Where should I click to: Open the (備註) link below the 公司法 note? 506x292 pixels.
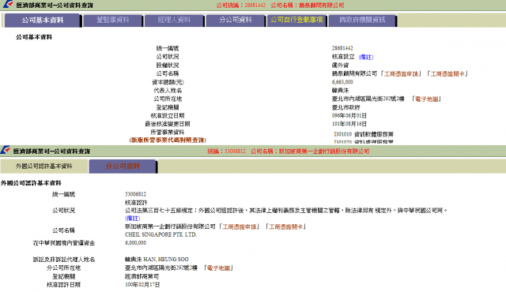coord(132,219)
